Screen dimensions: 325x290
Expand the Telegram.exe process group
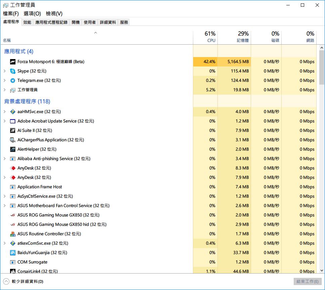coord(4,81)
